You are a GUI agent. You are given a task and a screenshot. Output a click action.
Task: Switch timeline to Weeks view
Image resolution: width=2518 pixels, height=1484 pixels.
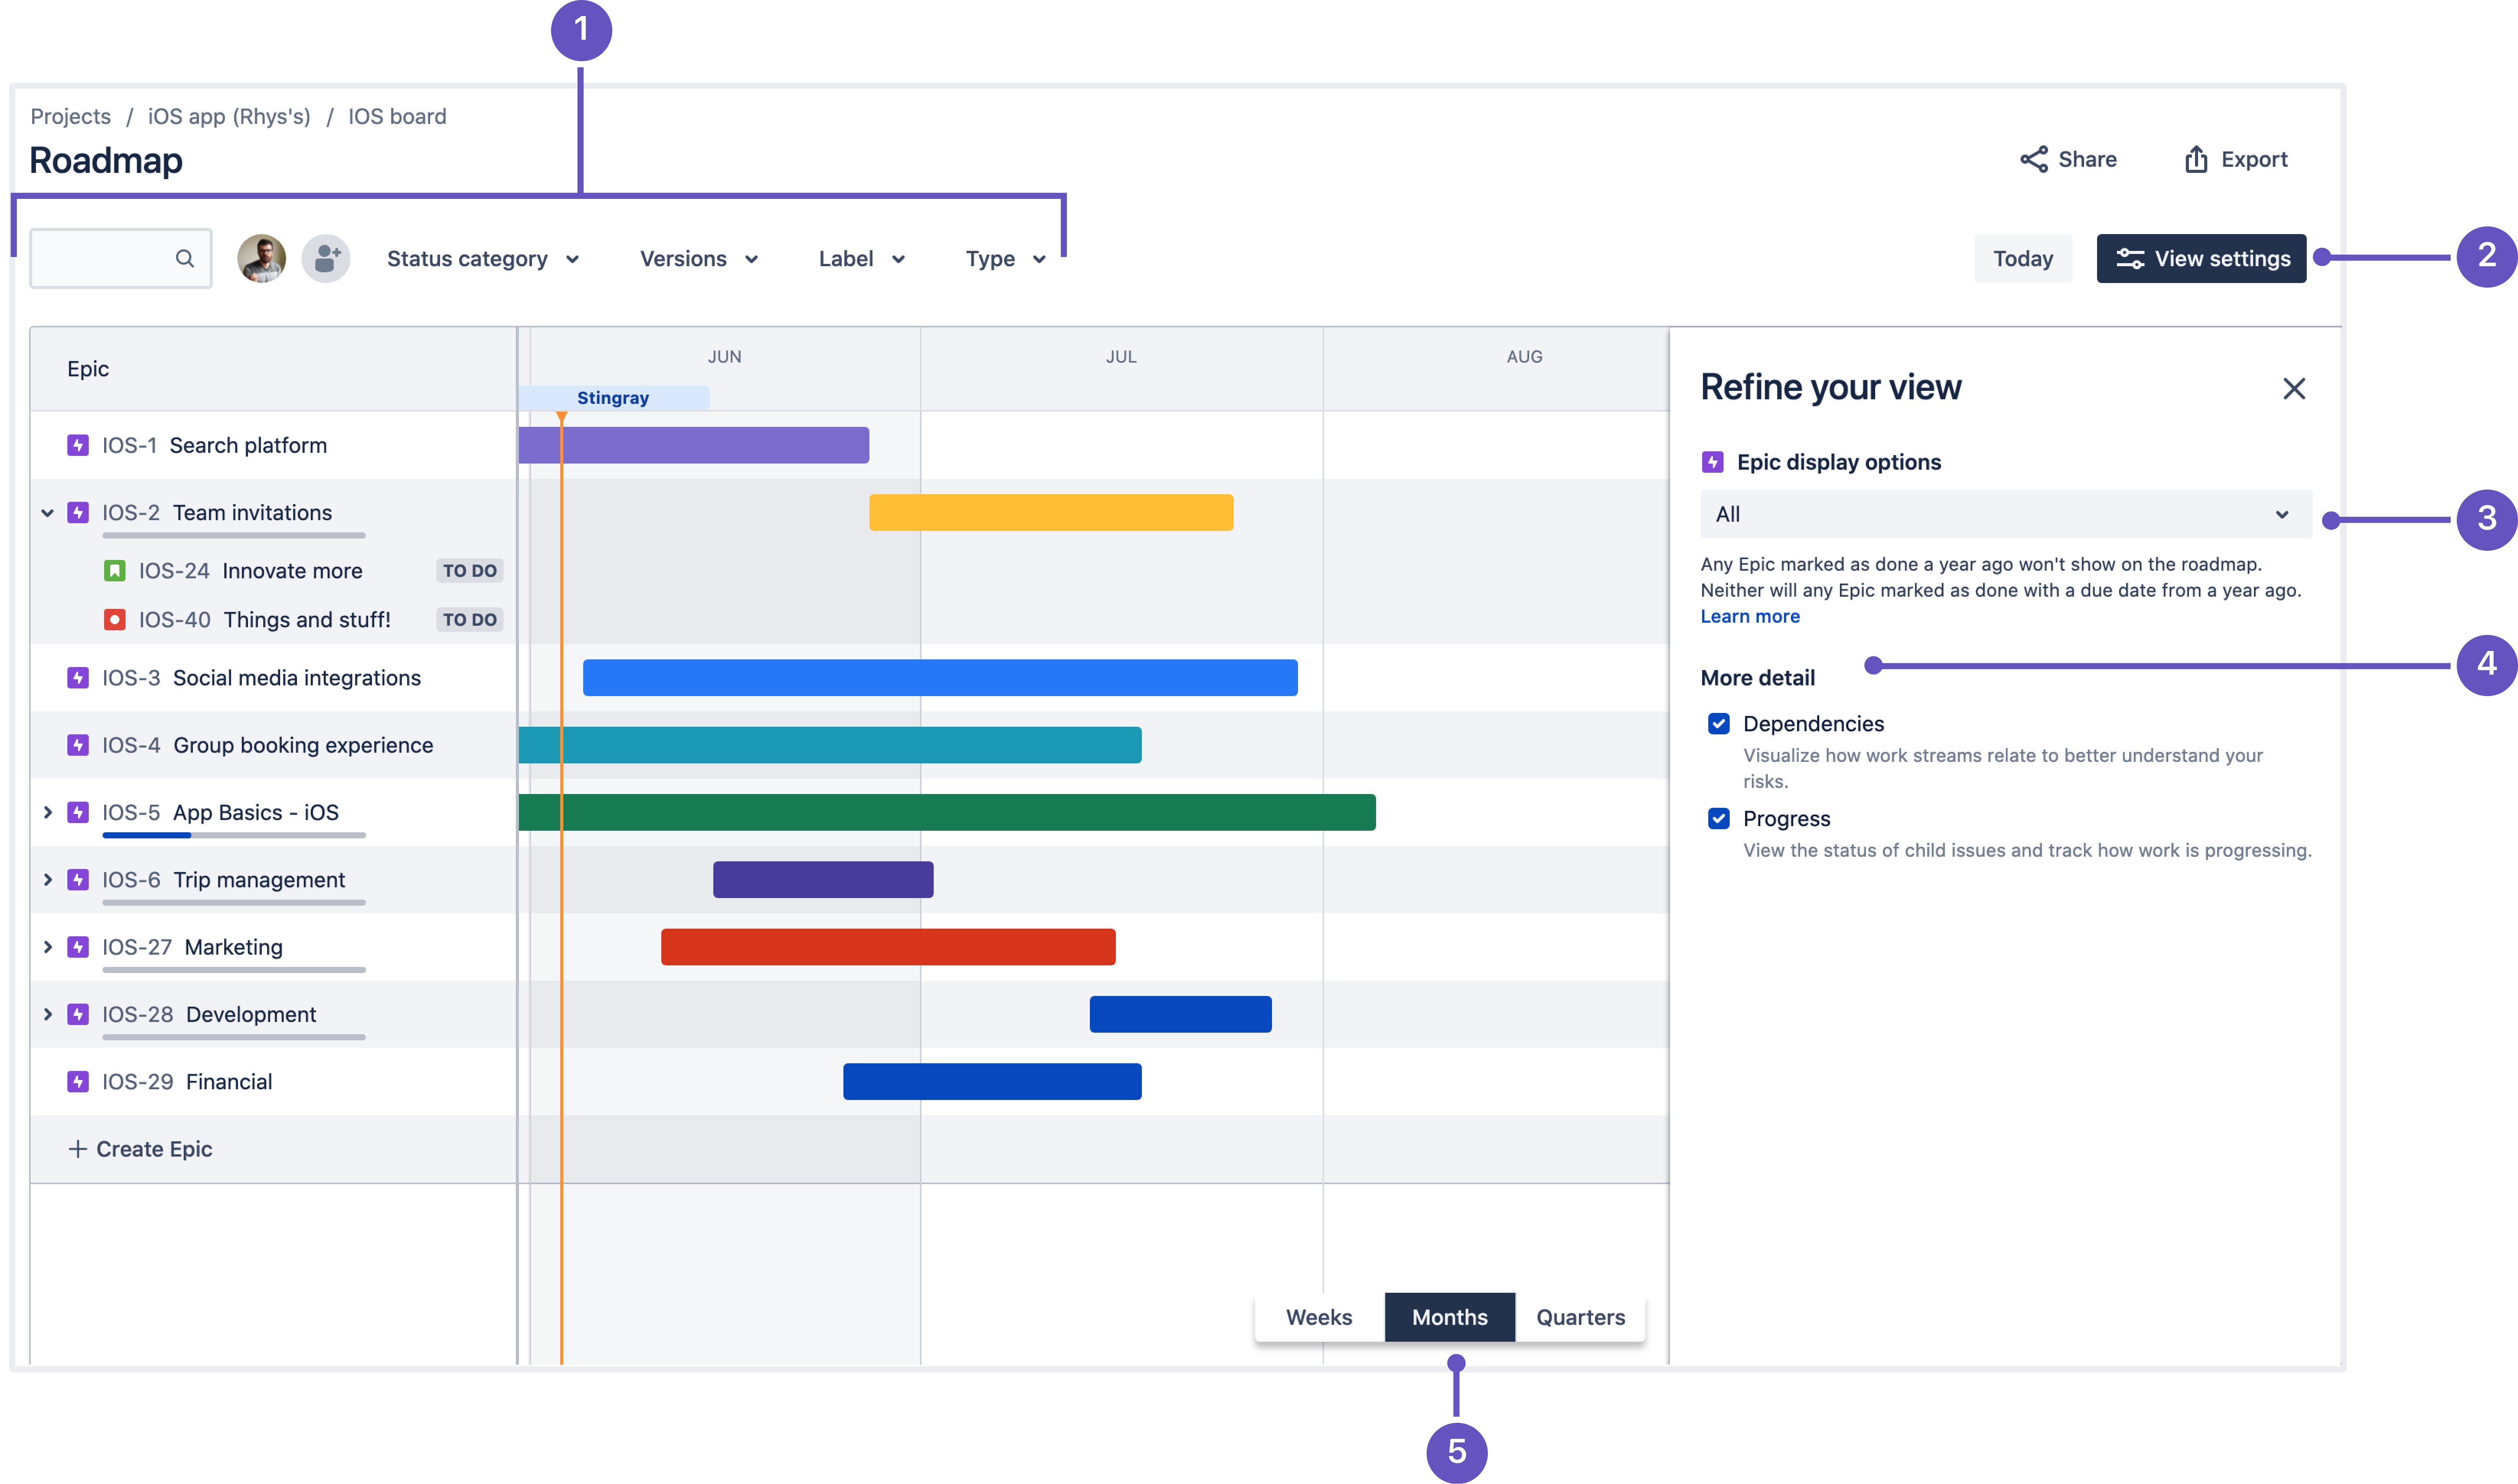click(1319, 1317)
